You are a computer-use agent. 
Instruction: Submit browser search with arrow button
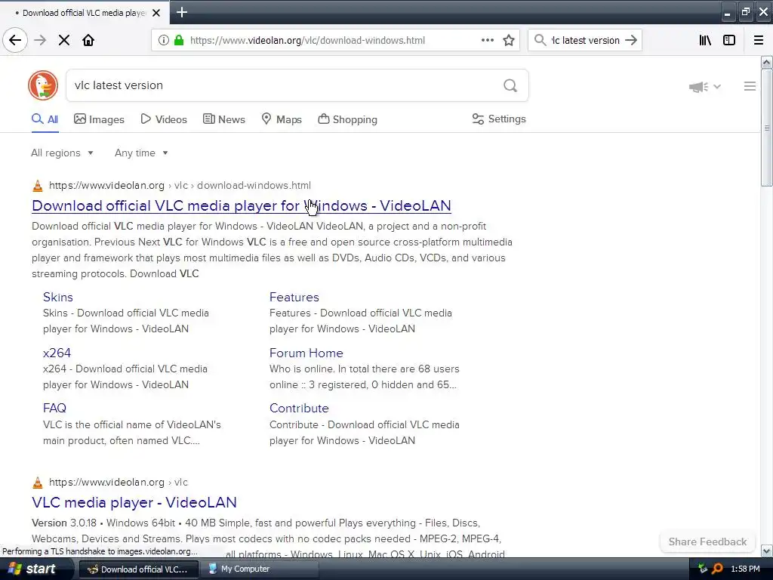[x=631, y=40]
